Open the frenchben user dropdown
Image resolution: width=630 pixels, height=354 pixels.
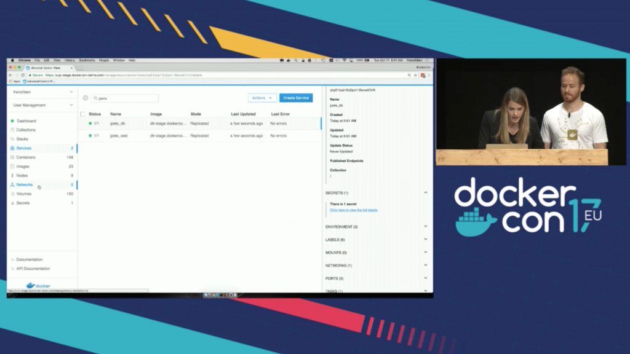point(42,92)
